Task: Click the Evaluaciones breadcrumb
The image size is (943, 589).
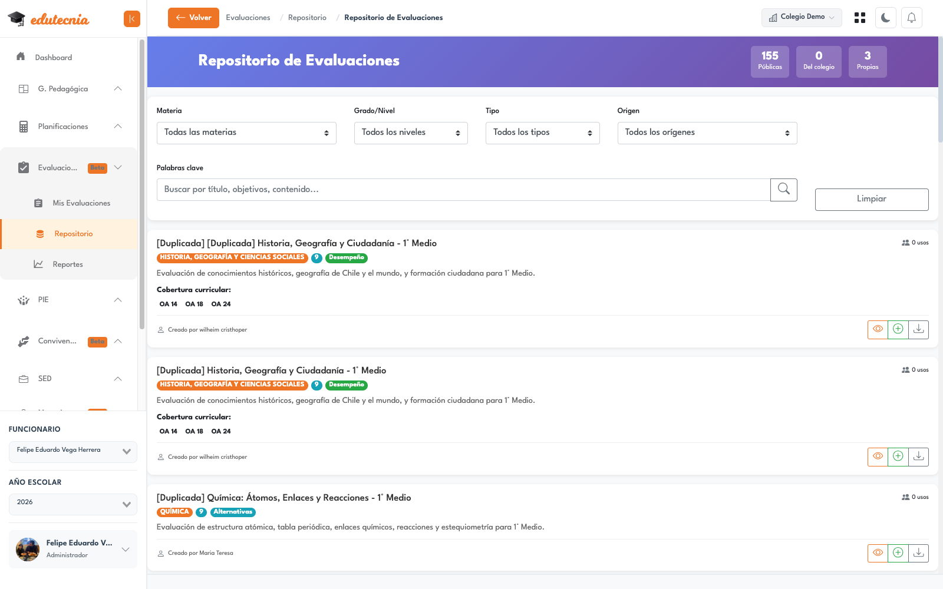Action: (x=248, y=18)
